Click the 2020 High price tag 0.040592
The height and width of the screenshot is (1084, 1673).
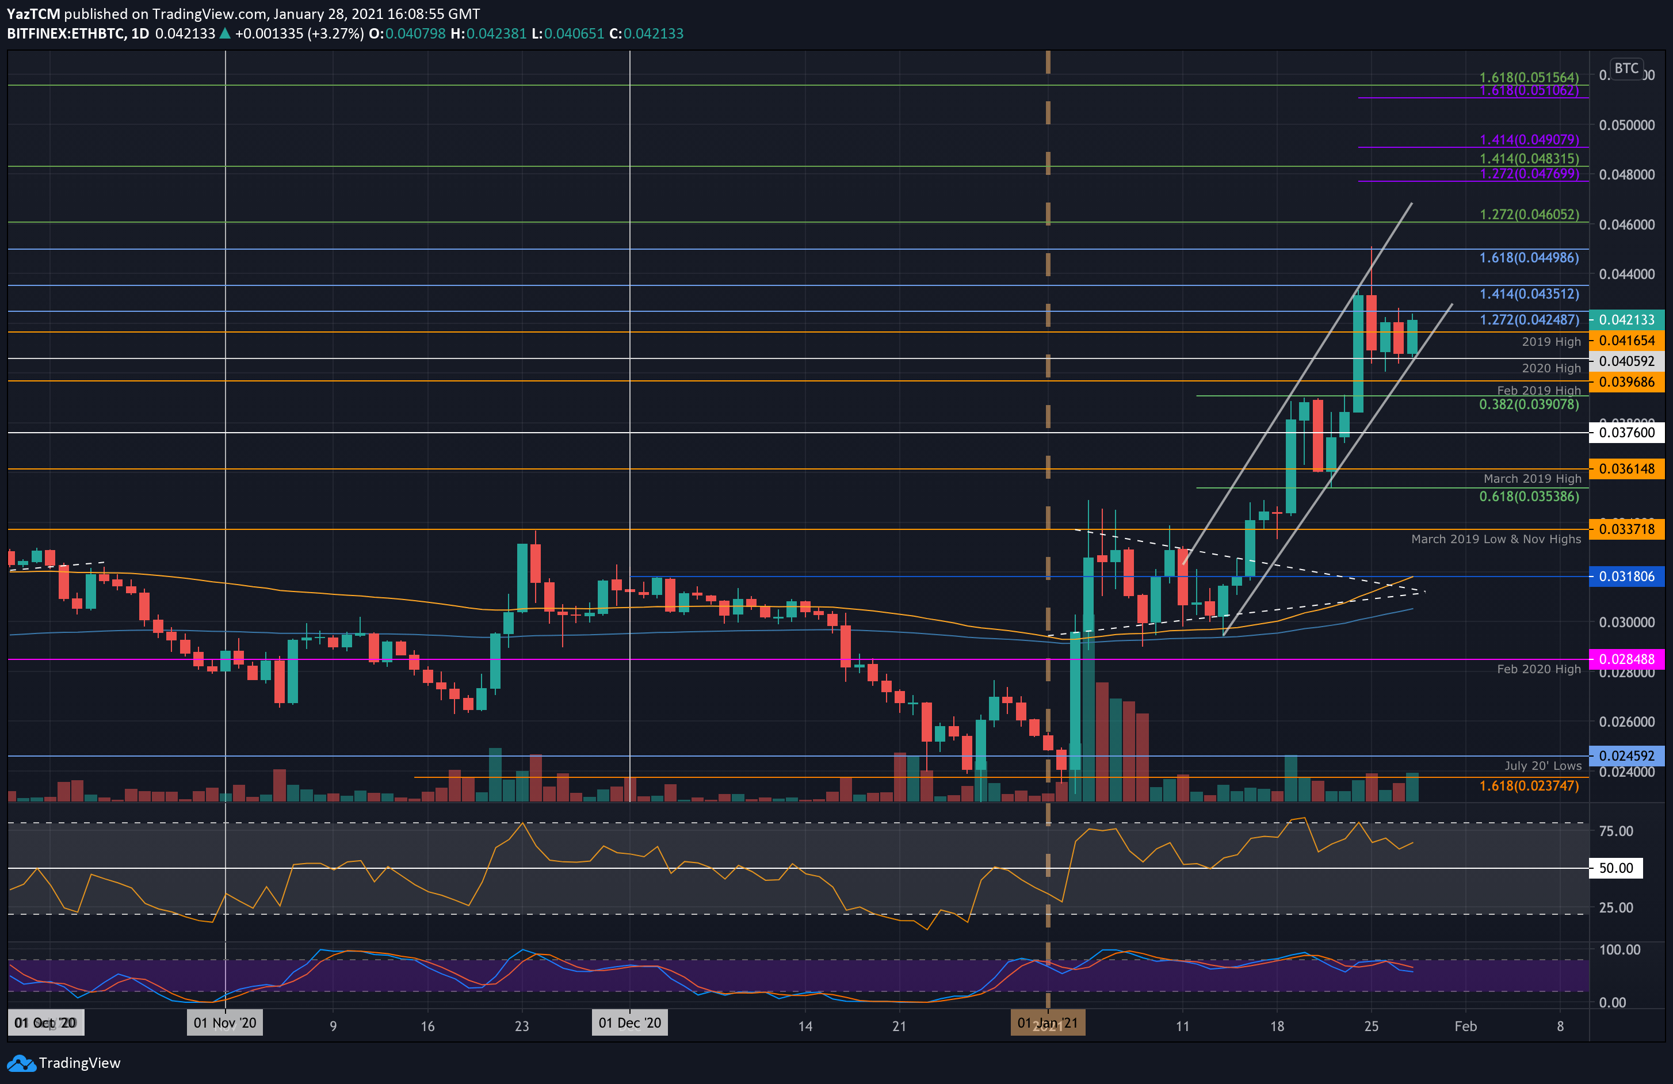pyautogui.click(x=1626, y=361)
